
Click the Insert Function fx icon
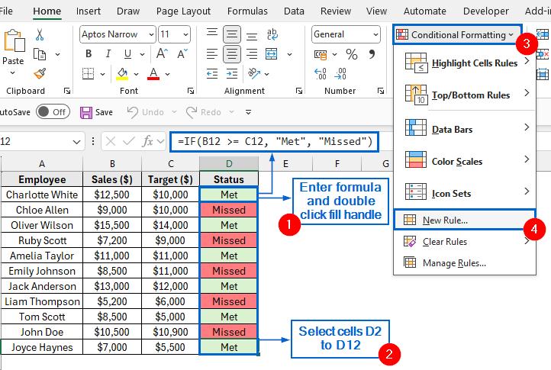coord(150,141)
